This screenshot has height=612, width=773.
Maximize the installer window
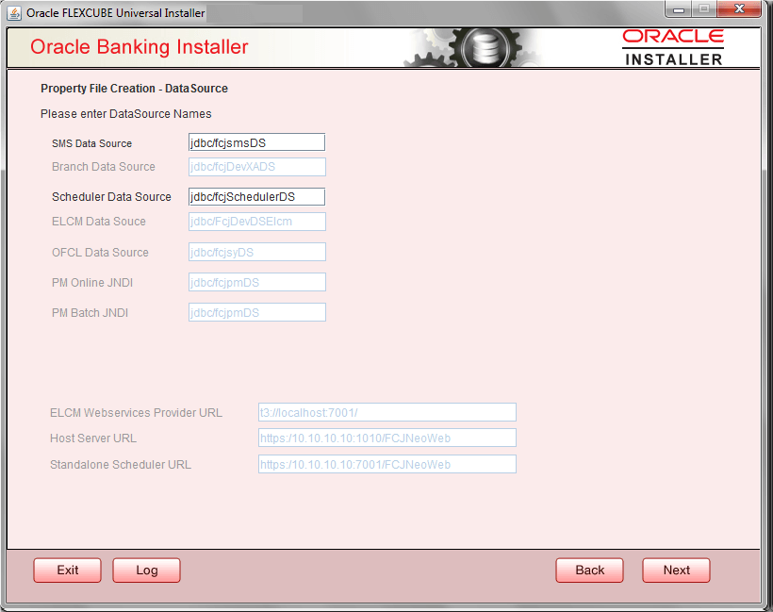coord(704,9)
